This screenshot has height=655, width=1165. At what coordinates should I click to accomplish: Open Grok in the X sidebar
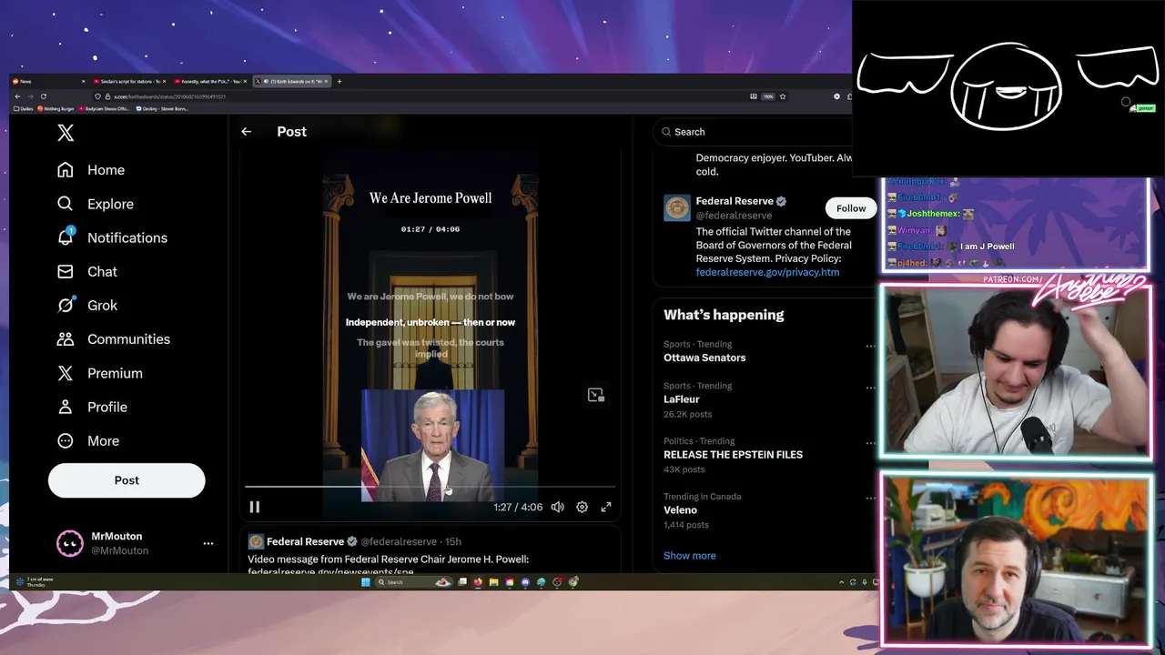(x=87, y=306)
